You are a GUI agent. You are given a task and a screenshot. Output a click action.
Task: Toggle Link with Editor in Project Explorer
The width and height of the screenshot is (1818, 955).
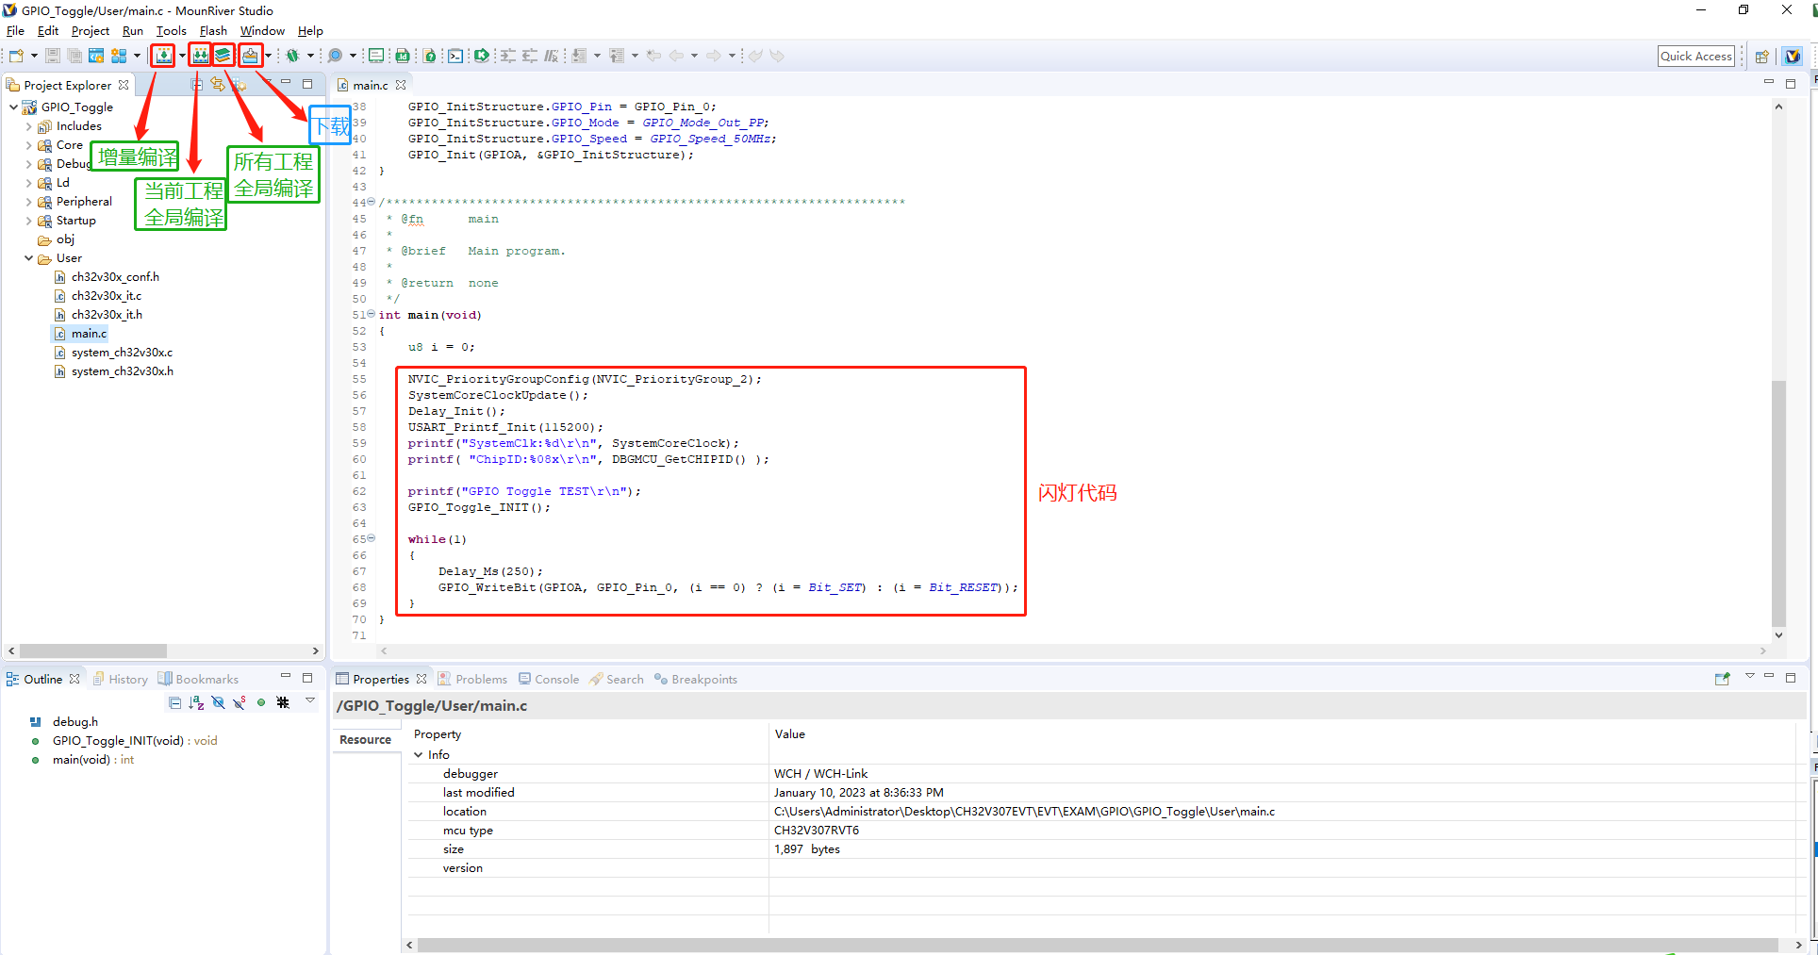[218, 84]
